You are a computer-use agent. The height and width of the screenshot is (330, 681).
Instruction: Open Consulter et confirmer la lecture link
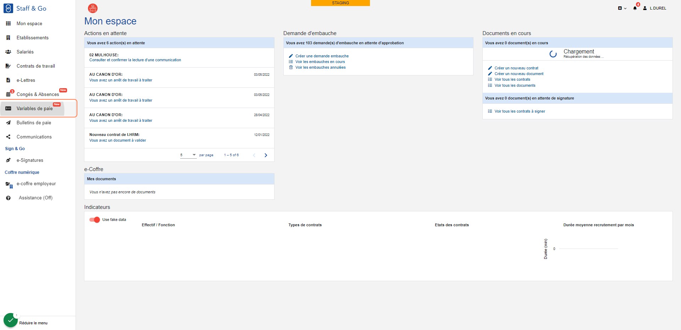[135, 60]
